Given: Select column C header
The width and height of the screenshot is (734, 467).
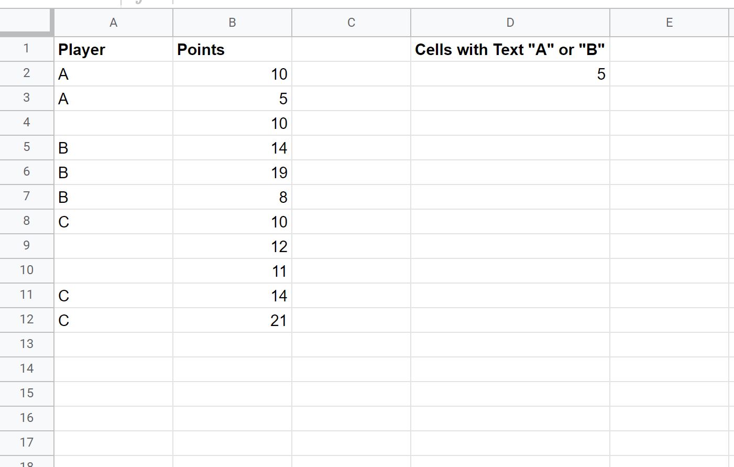Looking at the screenshot, I should point(351,23).
